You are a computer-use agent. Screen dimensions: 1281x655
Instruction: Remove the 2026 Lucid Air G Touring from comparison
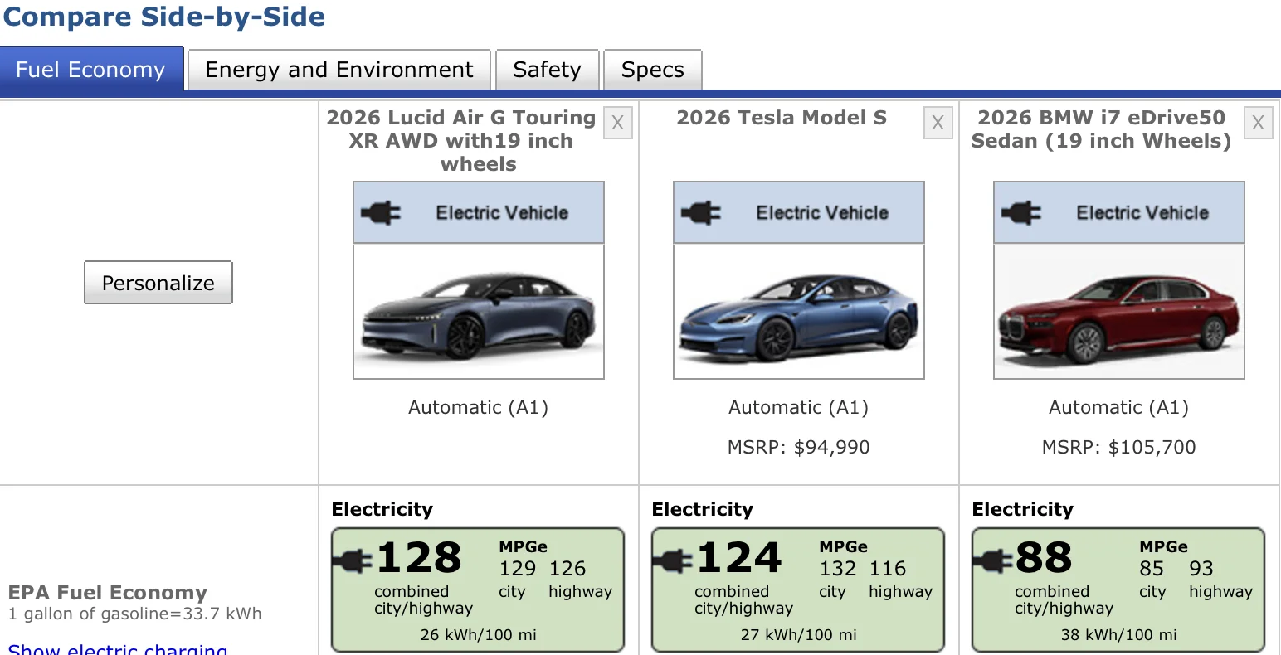tap(617, 123)
